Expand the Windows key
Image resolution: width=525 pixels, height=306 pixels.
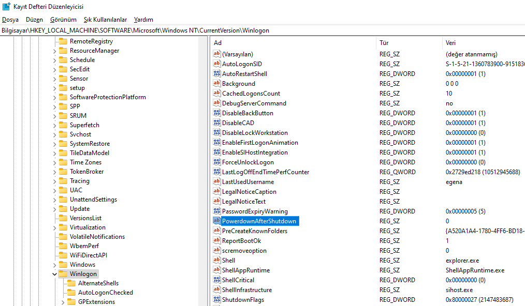[x=54, y=265]
